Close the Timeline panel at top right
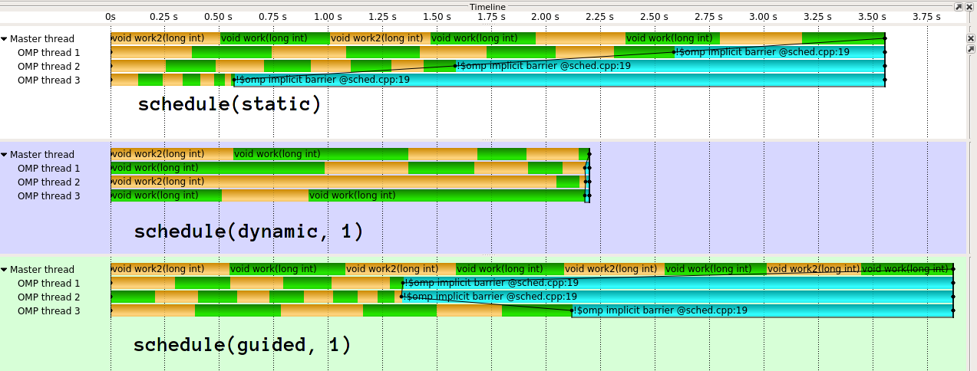 pyautogui.click(x=969, y=6)
